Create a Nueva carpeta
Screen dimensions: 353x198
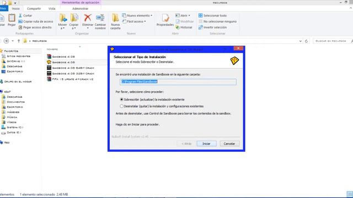pos(115,21)
